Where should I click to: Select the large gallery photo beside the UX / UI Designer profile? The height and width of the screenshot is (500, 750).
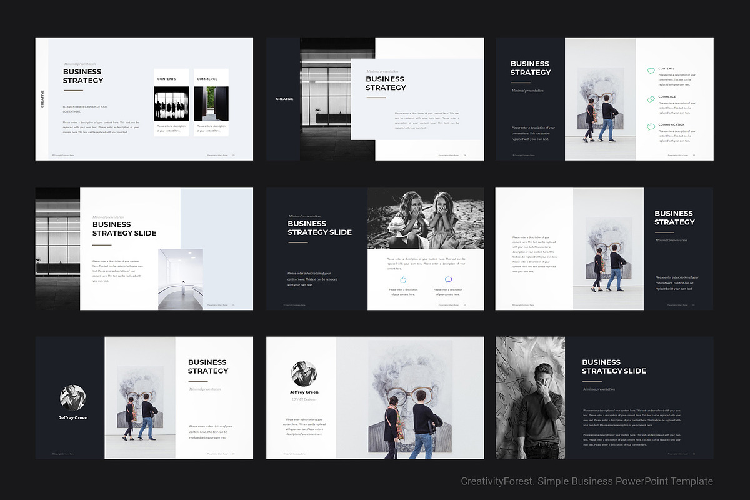pyautogui.click(x=410, y=398)
